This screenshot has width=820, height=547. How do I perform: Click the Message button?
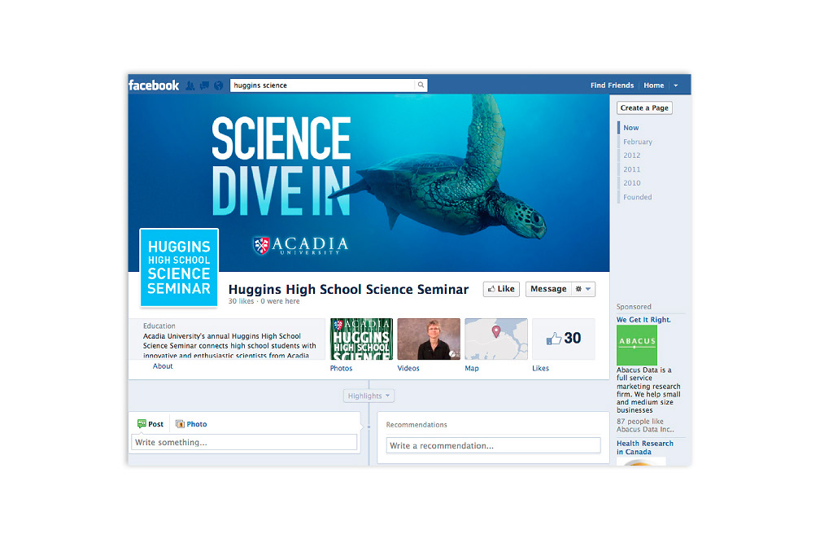(x=548, y=289)
